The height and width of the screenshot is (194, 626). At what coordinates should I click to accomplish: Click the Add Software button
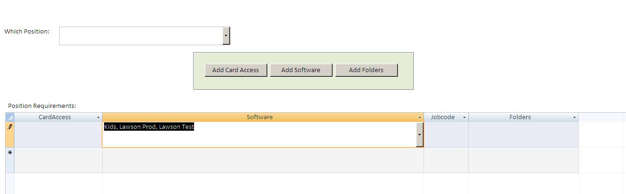pos(301,70)
